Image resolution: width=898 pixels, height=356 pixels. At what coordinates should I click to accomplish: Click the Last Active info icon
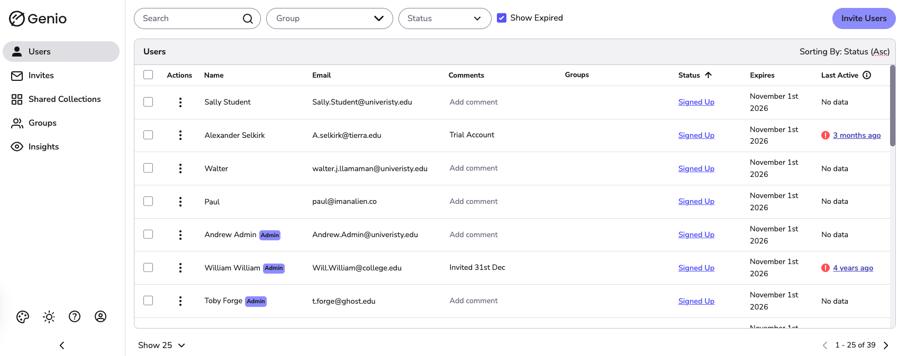pyautogui.click(x=867, y=75)
